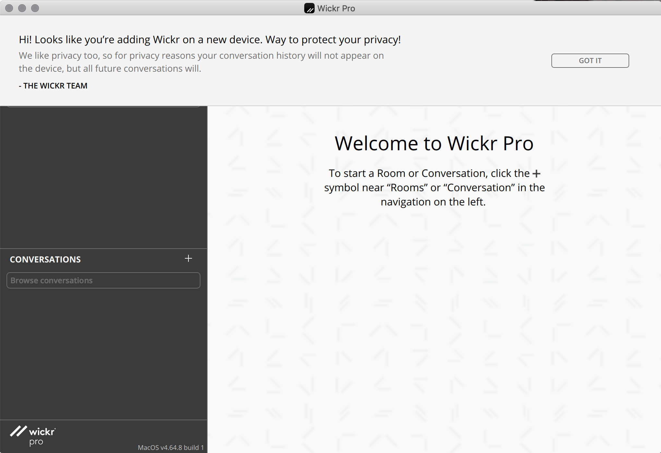Image resolution: width=661 pixels, height=453 pixels.
Task: Select the MacOS v4.64.8 build 1 version label
Action: 171,447
